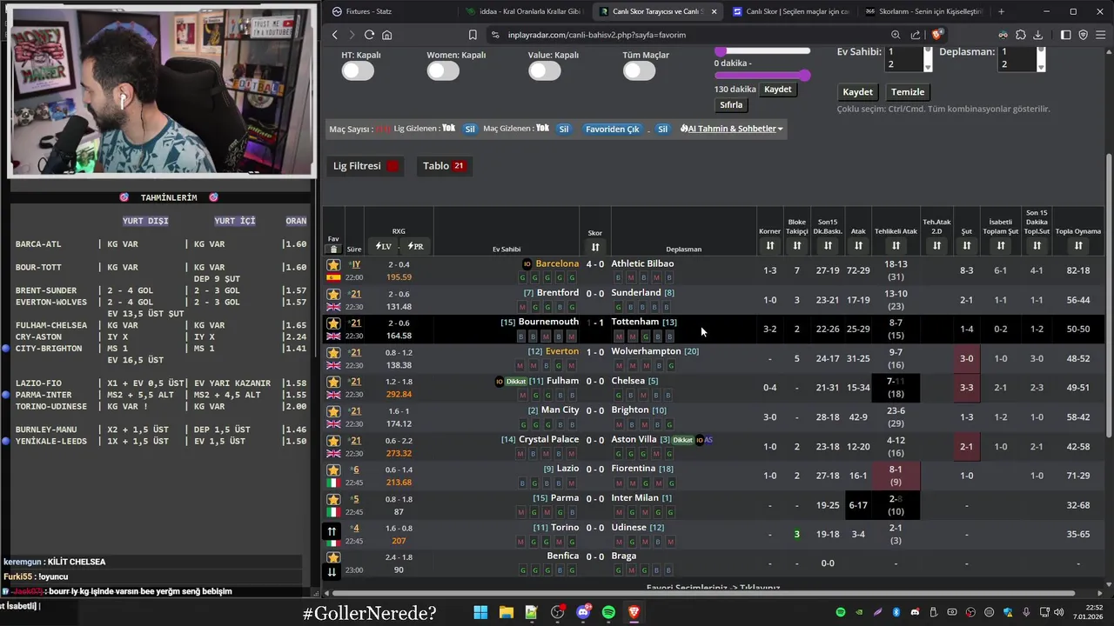The height and width of the screenshot is (626, 1114).
Task: Reload the page in browser
Action: pos(369,35)
